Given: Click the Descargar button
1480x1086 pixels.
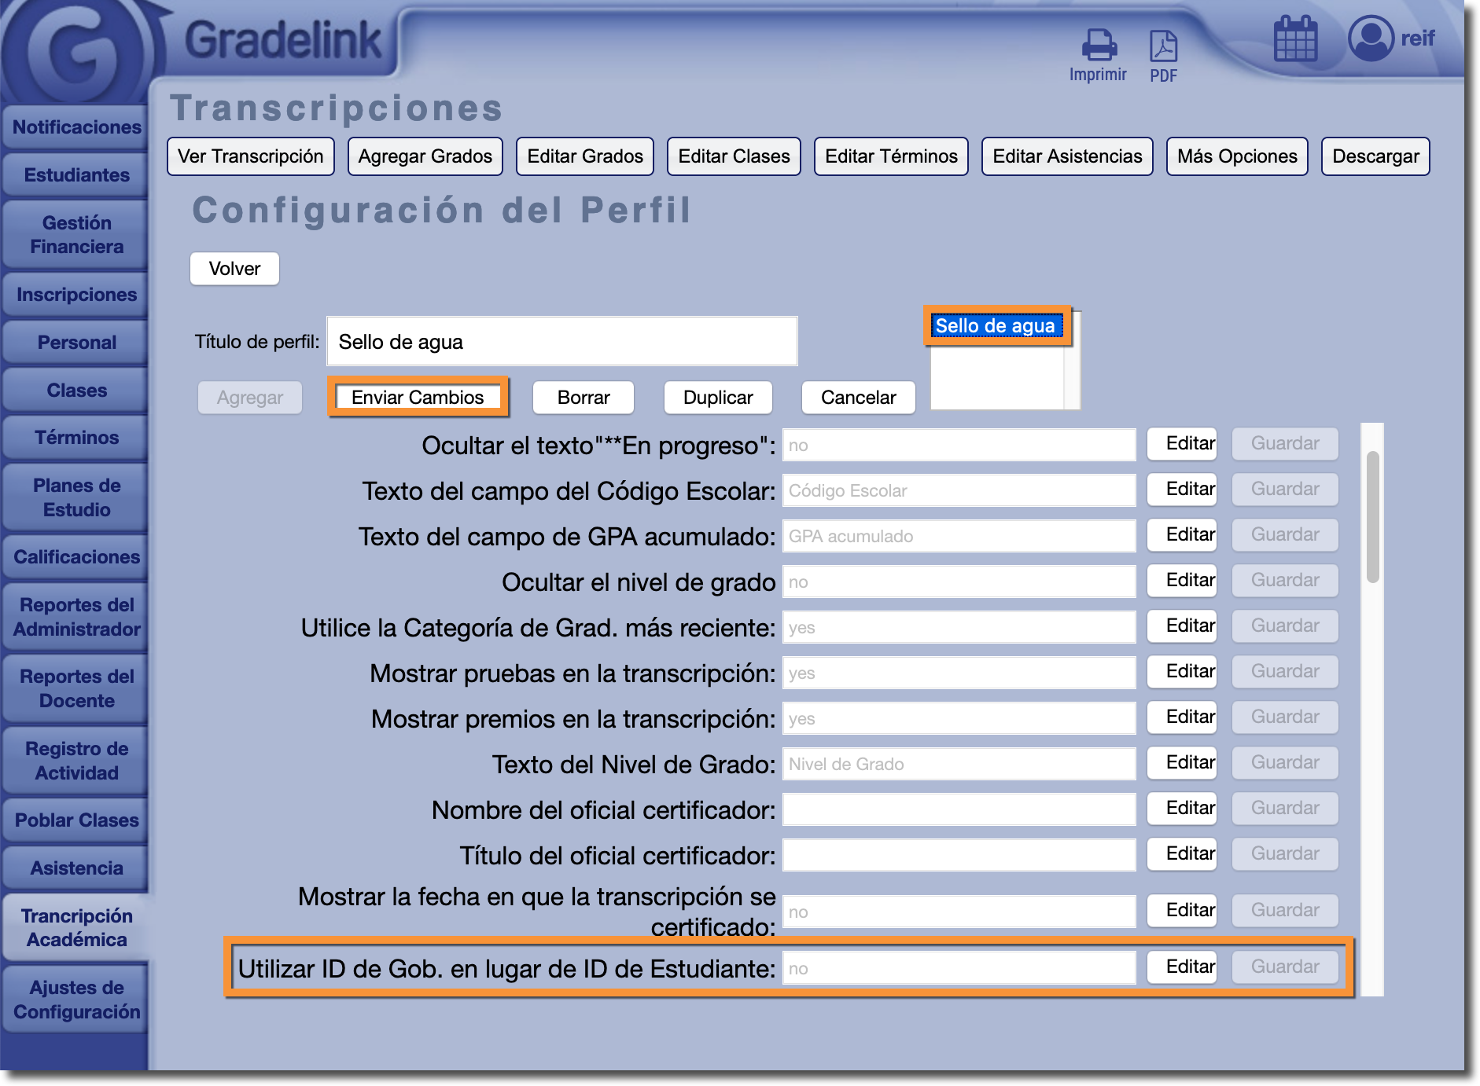Looking at the screenshot, I should pyautogui.click(x=1375, y=156).
